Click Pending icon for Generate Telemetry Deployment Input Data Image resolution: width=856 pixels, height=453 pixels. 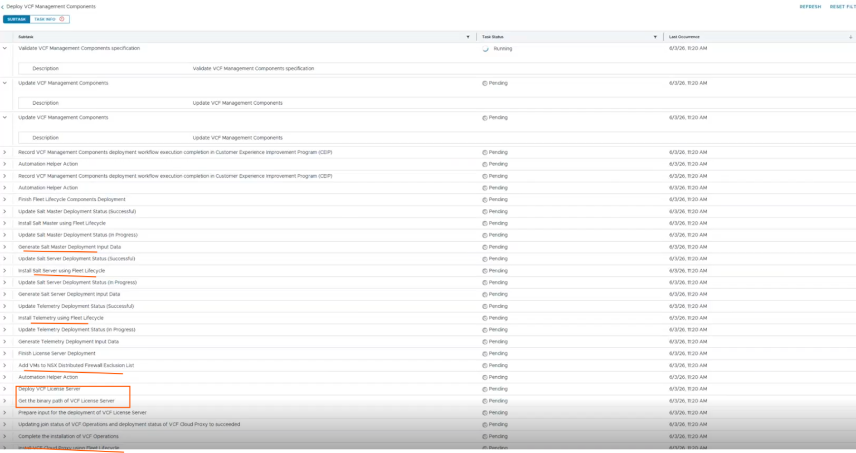click(x=485, y=342)
